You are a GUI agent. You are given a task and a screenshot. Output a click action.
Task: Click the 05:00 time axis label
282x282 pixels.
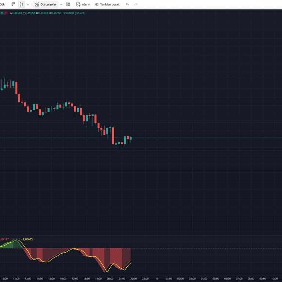[x=216, y=279]
